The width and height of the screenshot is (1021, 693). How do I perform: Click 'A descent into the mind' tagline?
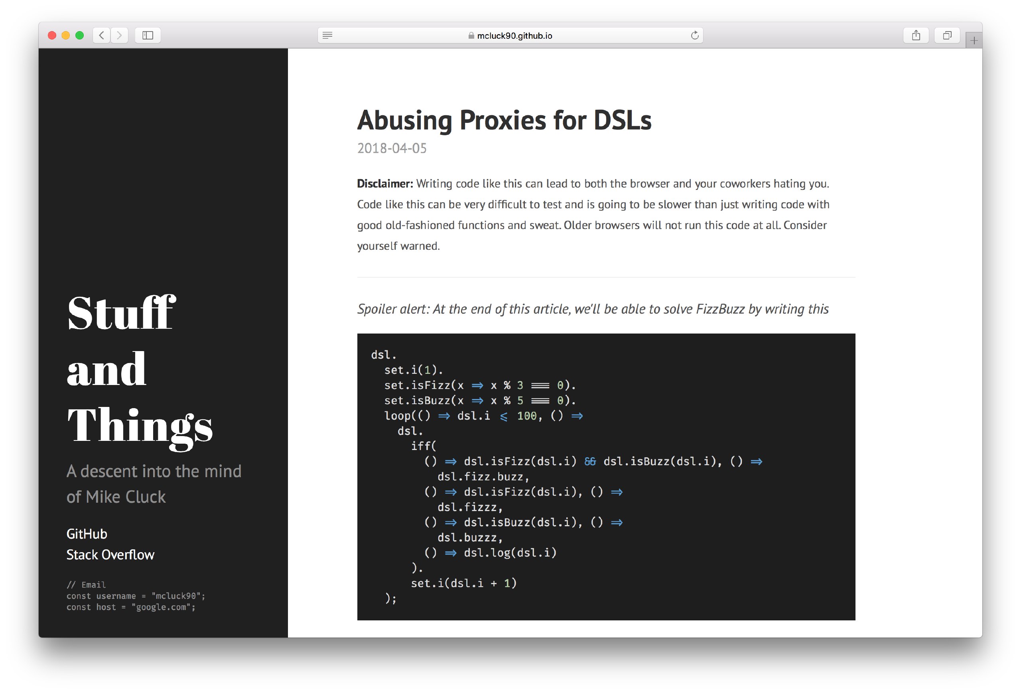[x=154, y=484]
